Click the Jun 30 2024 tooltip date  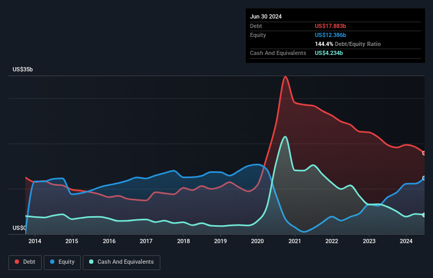[x=266, y=16]
